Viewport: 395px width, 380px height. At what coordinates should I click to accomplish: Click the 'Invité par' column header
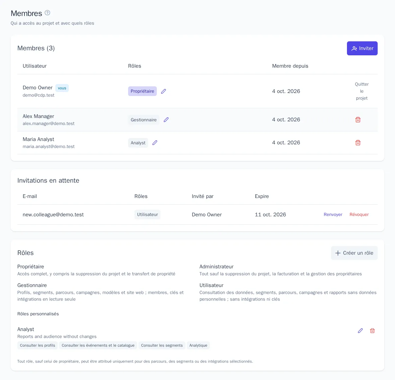(203, 196)
